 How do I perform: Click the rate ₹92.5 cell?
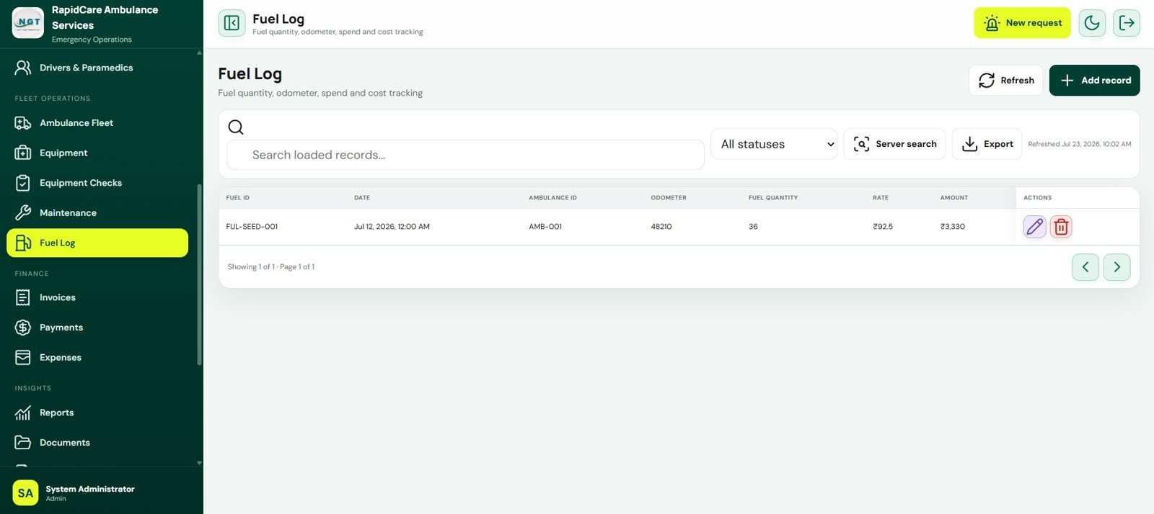(883, 227)
